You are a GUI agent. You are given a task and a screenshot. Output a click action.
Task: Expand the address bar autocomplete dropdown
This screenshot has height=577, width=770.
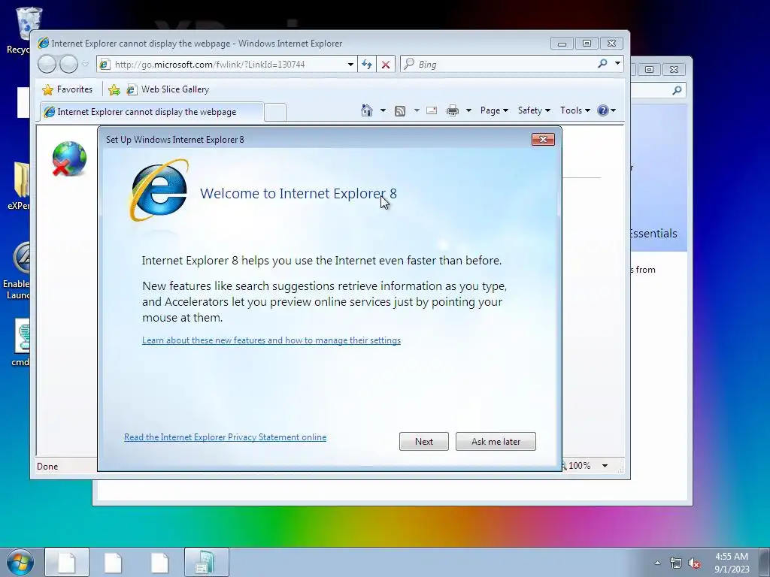point(350,65)
